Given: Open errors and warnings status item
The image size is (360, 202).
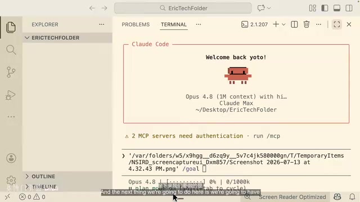Looking at the screenshot, I should 32,197.
